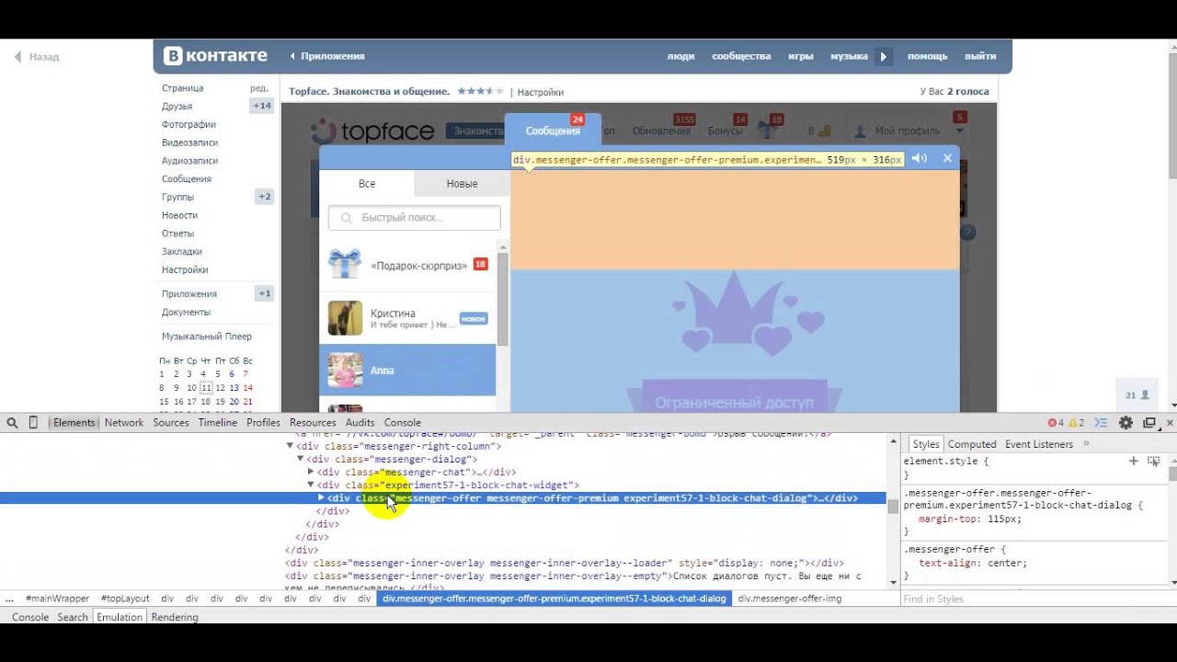Select Anna's avatar in dialog list
This screenshot has width=1177, height=662.
345,371
